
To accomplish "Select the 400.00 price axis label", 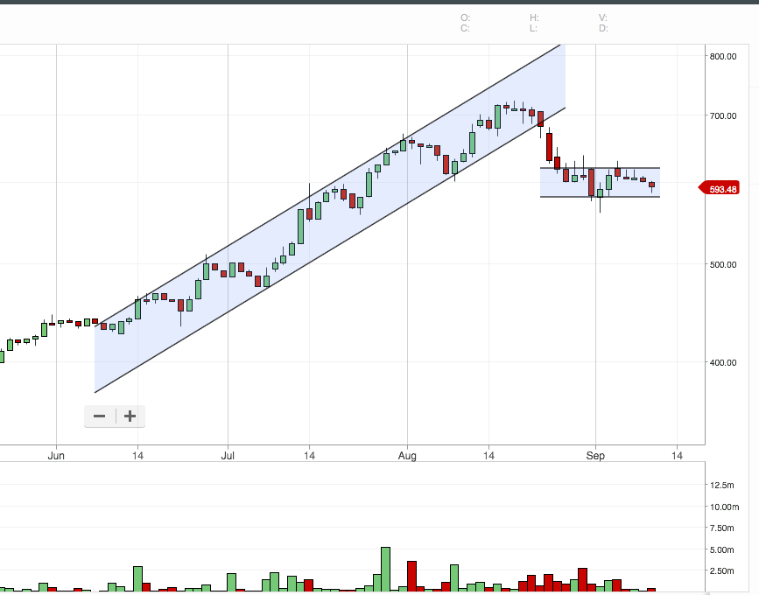I will coord(723,363).
